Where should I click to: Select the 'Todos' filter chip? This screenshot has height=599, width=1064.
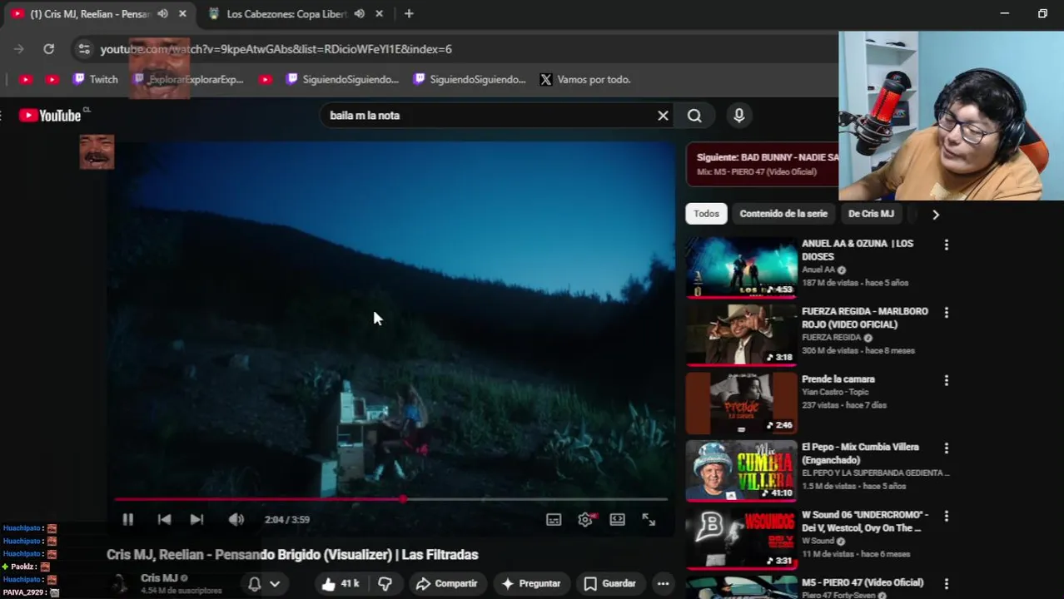click(x=706, y=214)
